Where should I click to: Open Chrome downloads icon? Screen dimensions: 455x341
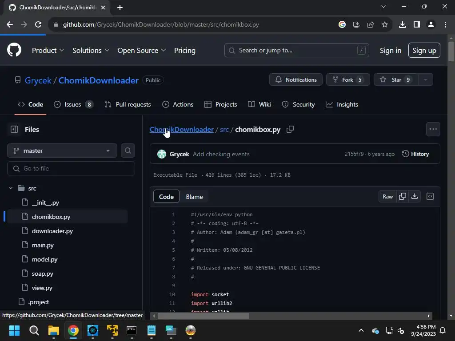point(403,25)
